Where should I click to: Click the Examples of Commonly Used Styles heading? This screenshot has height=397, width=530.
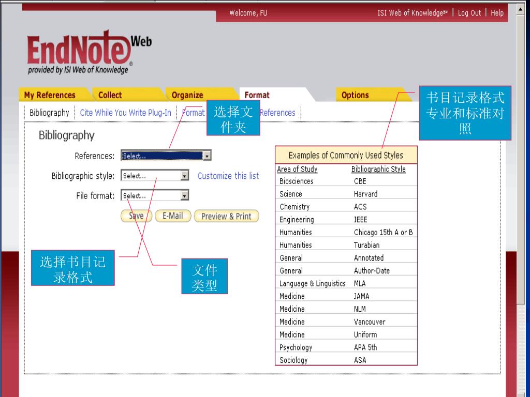click(346, 155)
